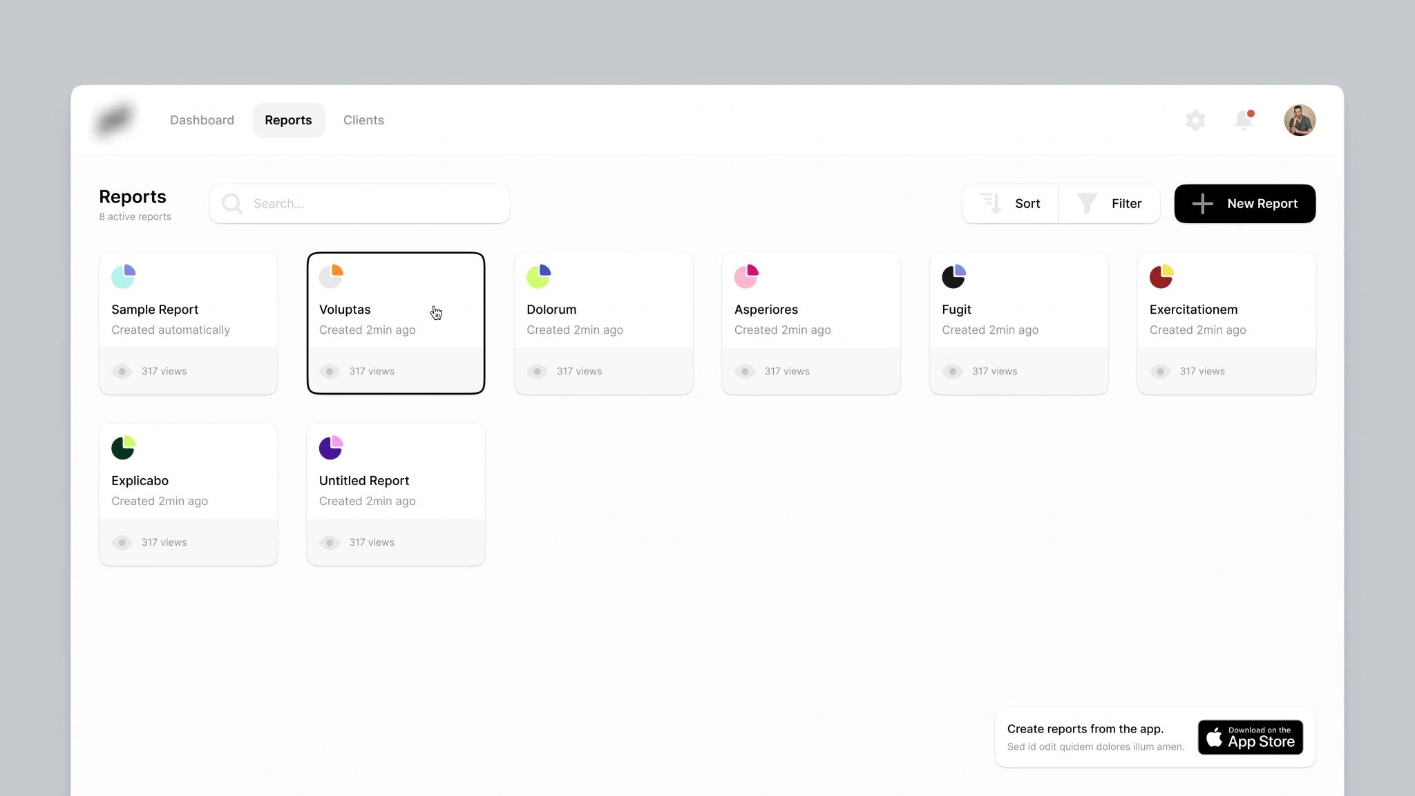Screen dimensions: 1415x796
Task: Click '317 views' on Explicabo card
Action: point(164,542)
